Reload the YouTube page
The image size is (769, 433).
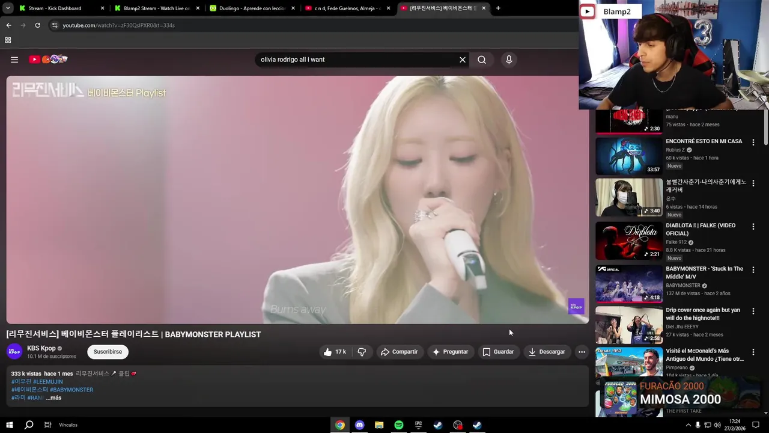tap(37, 25)
